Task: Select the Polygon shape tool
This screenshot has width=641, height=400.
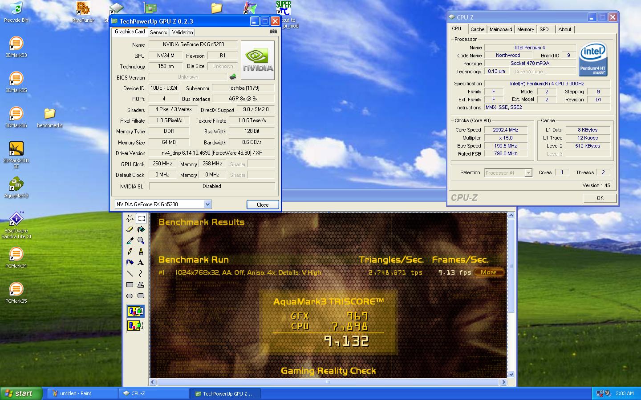Action: click(x=141, y=285)
